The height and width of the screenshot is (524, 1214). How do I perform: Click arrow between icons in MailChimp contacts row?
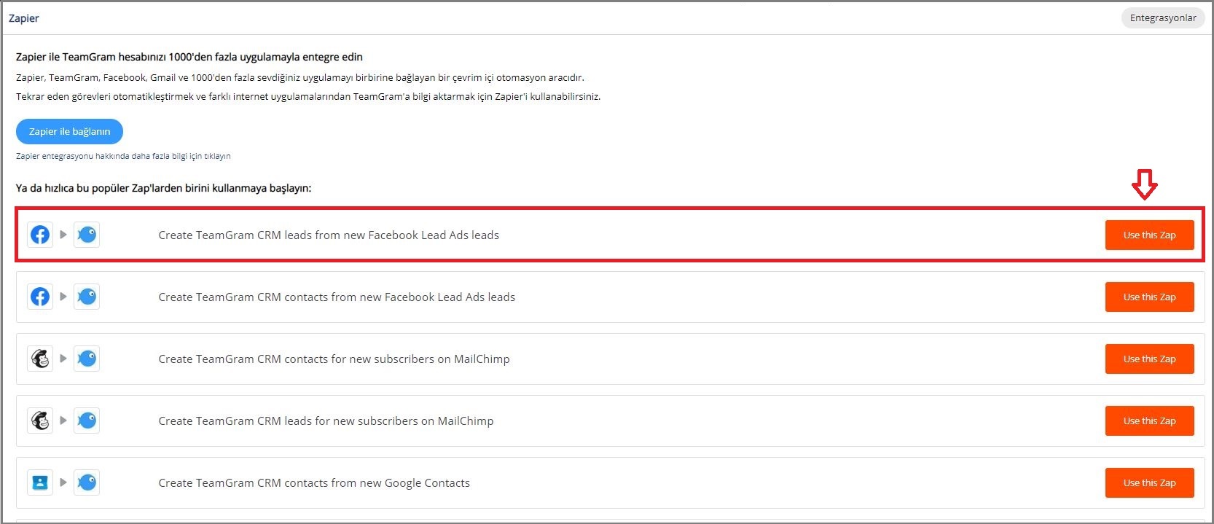(63, 359)
